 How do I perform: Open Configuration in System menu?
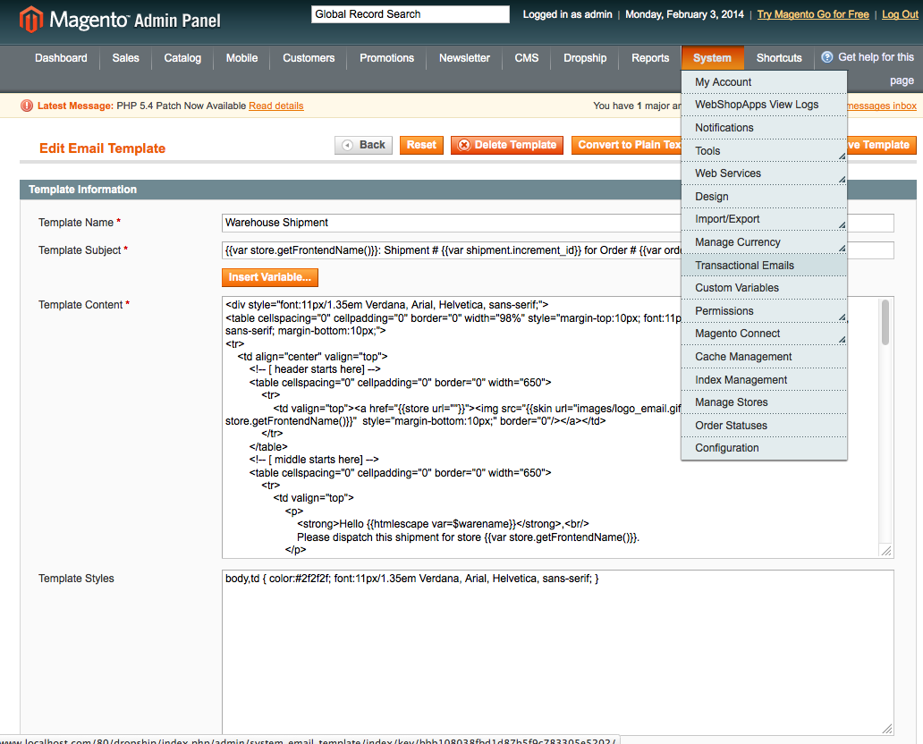[x=726, y=448]
